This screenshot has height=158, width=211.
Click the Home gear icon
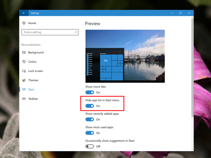24,23
